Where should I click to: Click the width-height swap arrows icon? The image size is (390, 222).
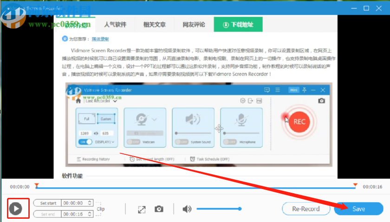pyautogui.click(x=96, y=133)
